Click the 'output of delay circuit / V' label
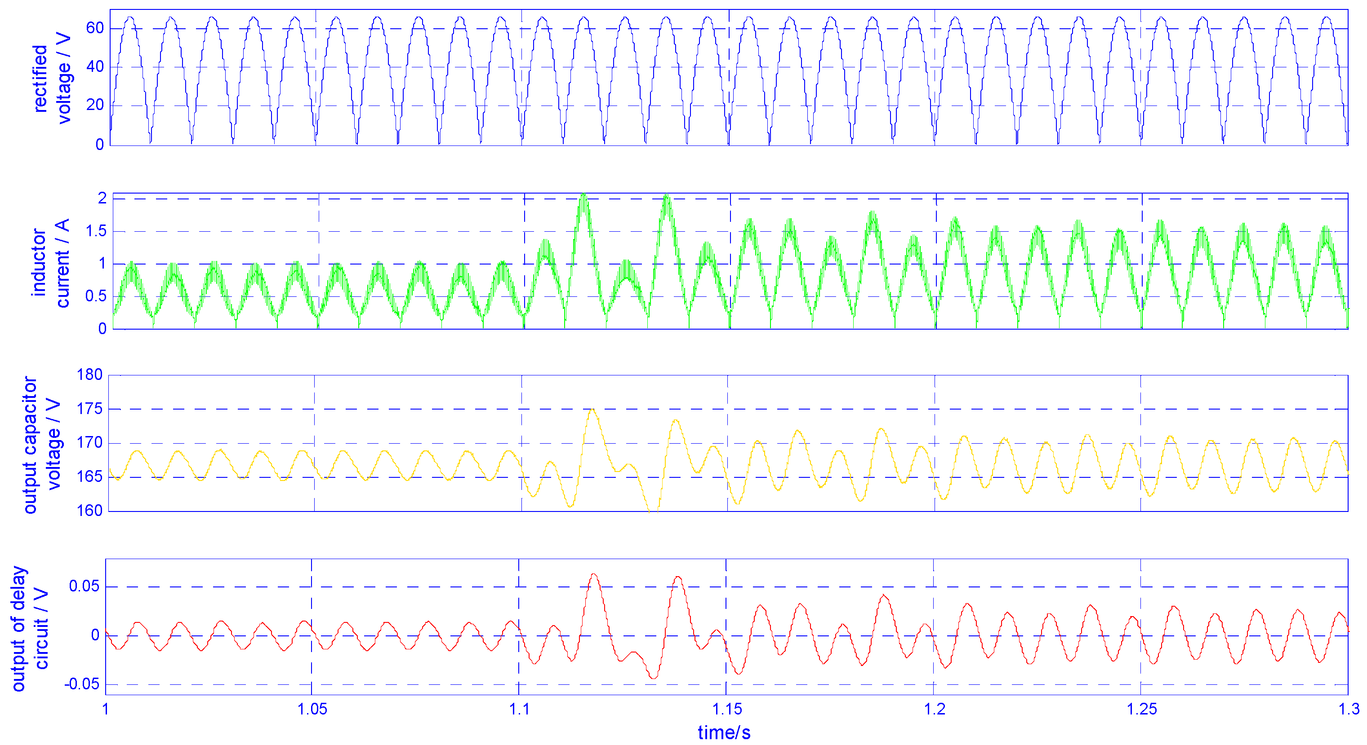Screen dimensions: 1367x745 pyautogui.click(x=29, y=628)
